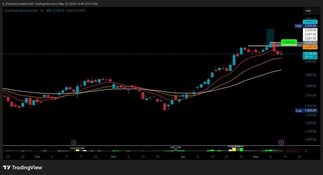
Task: Select the green 2,339.60 price label
Action: [289, 42]
